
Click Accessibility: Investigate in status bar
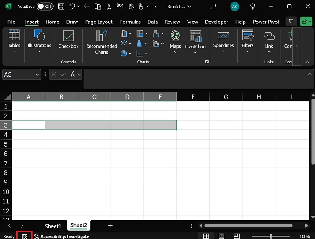point(62,236)
